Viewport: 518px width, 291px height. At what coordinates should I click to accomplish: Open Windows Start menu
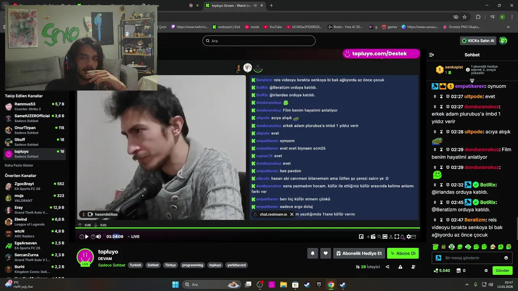[x=175, y=285]
